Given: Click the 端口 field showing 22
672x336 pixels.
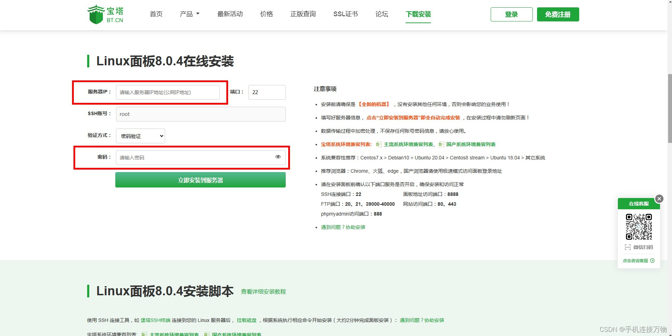Looking at the screenshot, I should (267, 92).
